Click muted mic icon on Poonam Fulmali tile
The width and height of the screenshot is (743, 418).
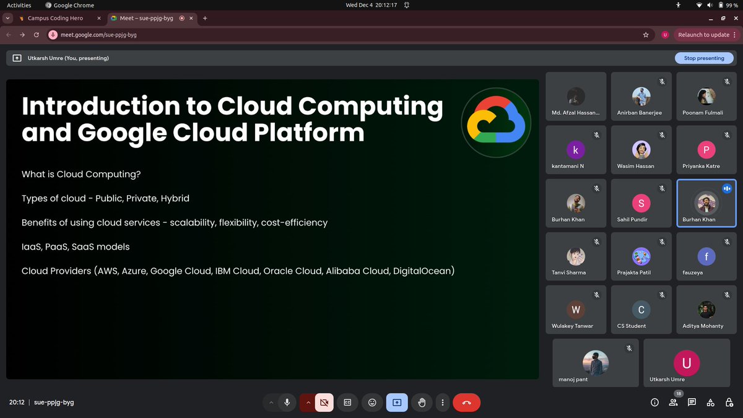728,81
